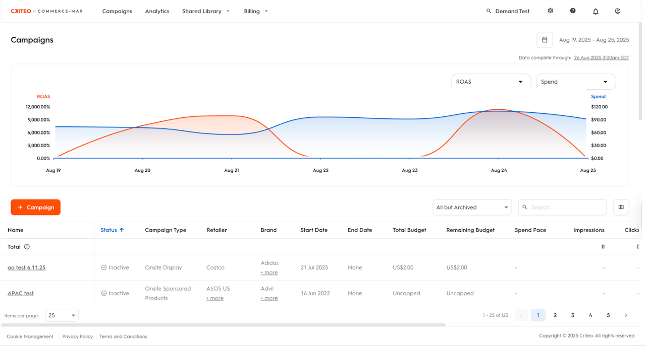Viewport: 646px width, 346px height.
Task: Click the campaign search field
Action: (x=565, y=207)
